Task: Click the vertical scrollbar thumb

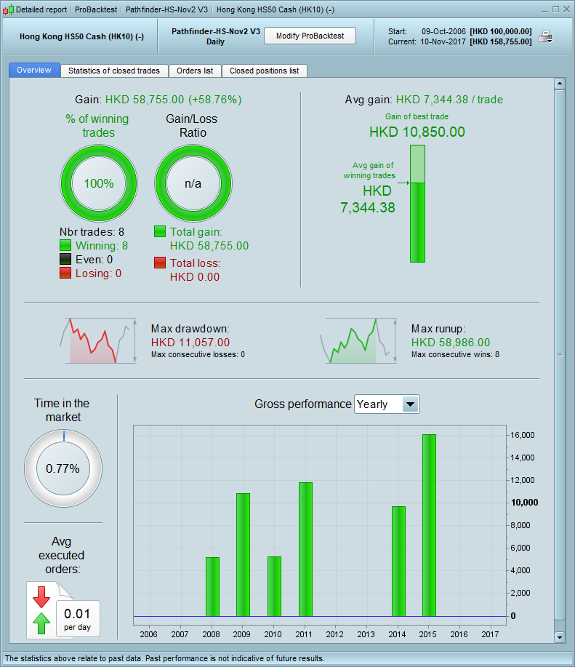Action: [560, 355]
